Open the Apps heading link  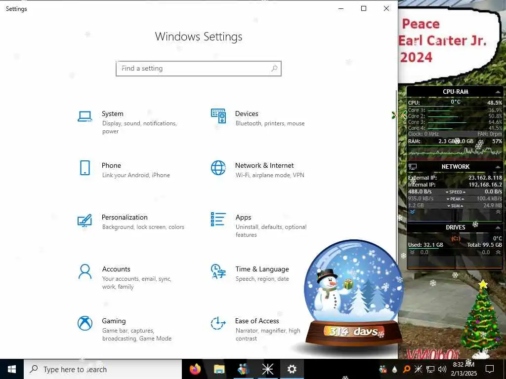coord(243,218)
